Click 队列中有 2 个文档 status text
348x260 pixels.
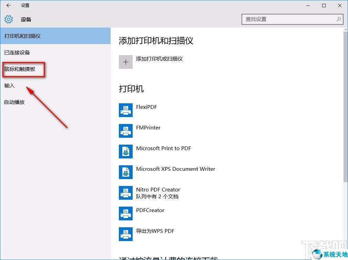pos(157,196)
